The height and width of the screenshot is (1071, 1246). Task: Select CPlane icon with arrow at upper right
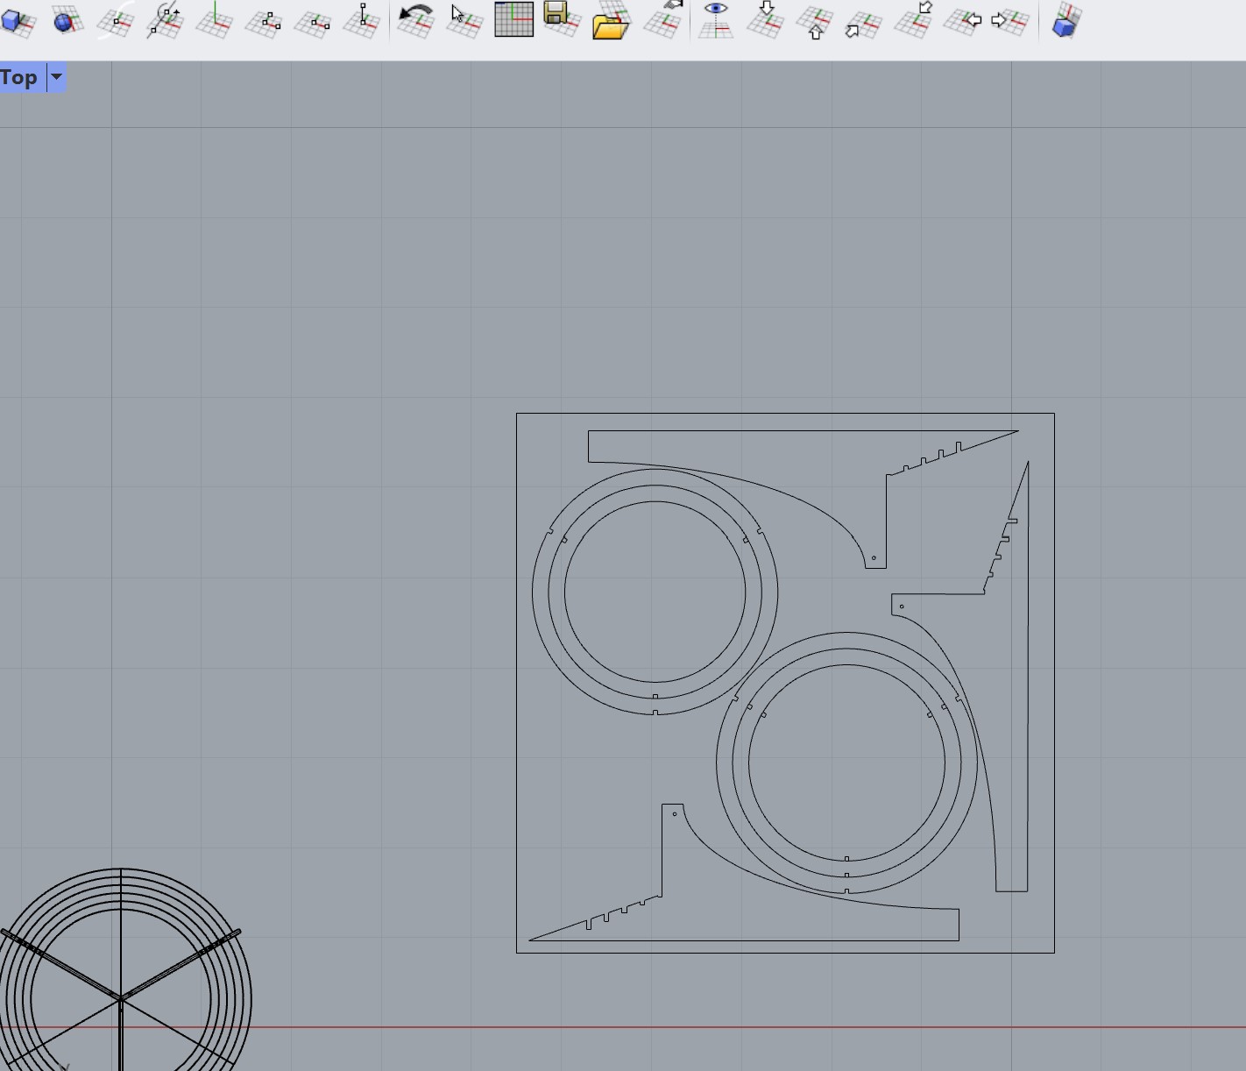913,19
